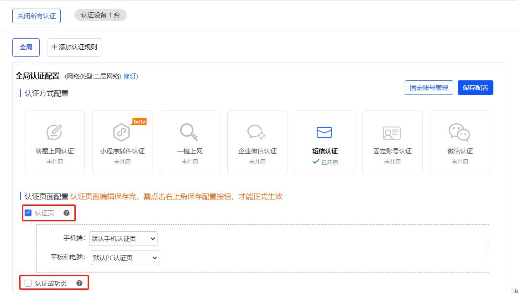This screenshot has height=293, width=518.
Task: Open 固定账号管理 account management
Action: click(429, 87)
